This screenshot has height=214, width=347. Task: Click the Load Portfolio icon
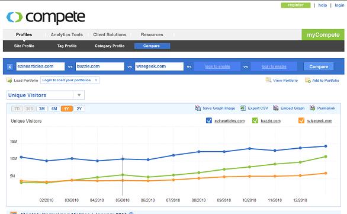point(9,80)
